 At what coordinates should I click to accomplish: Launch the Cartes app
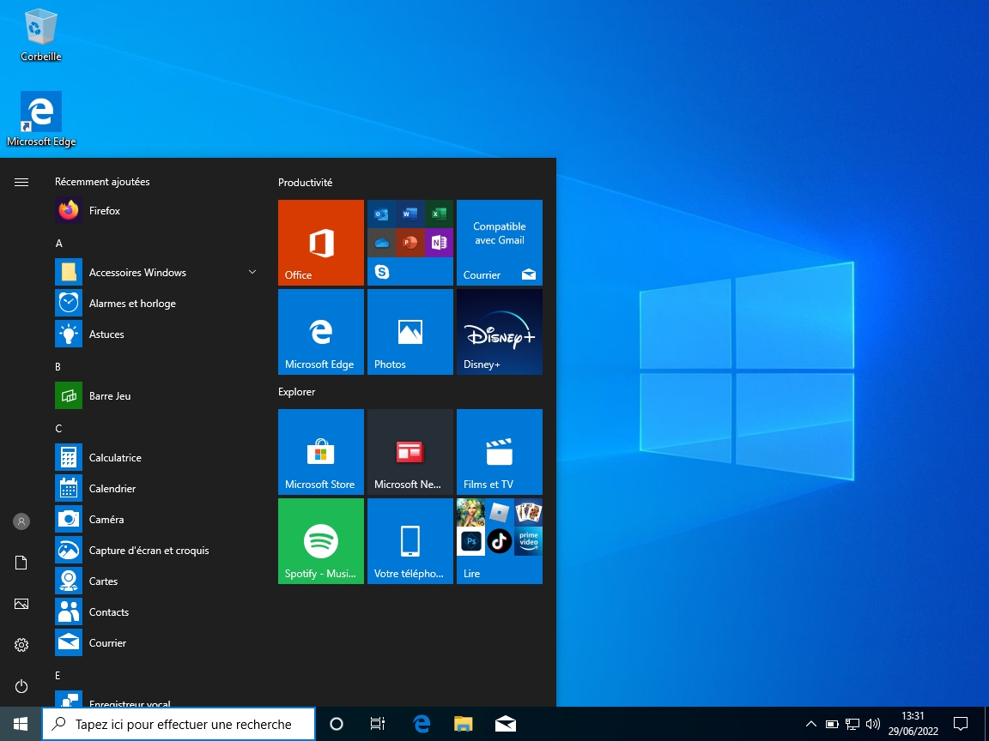[156, 581]
